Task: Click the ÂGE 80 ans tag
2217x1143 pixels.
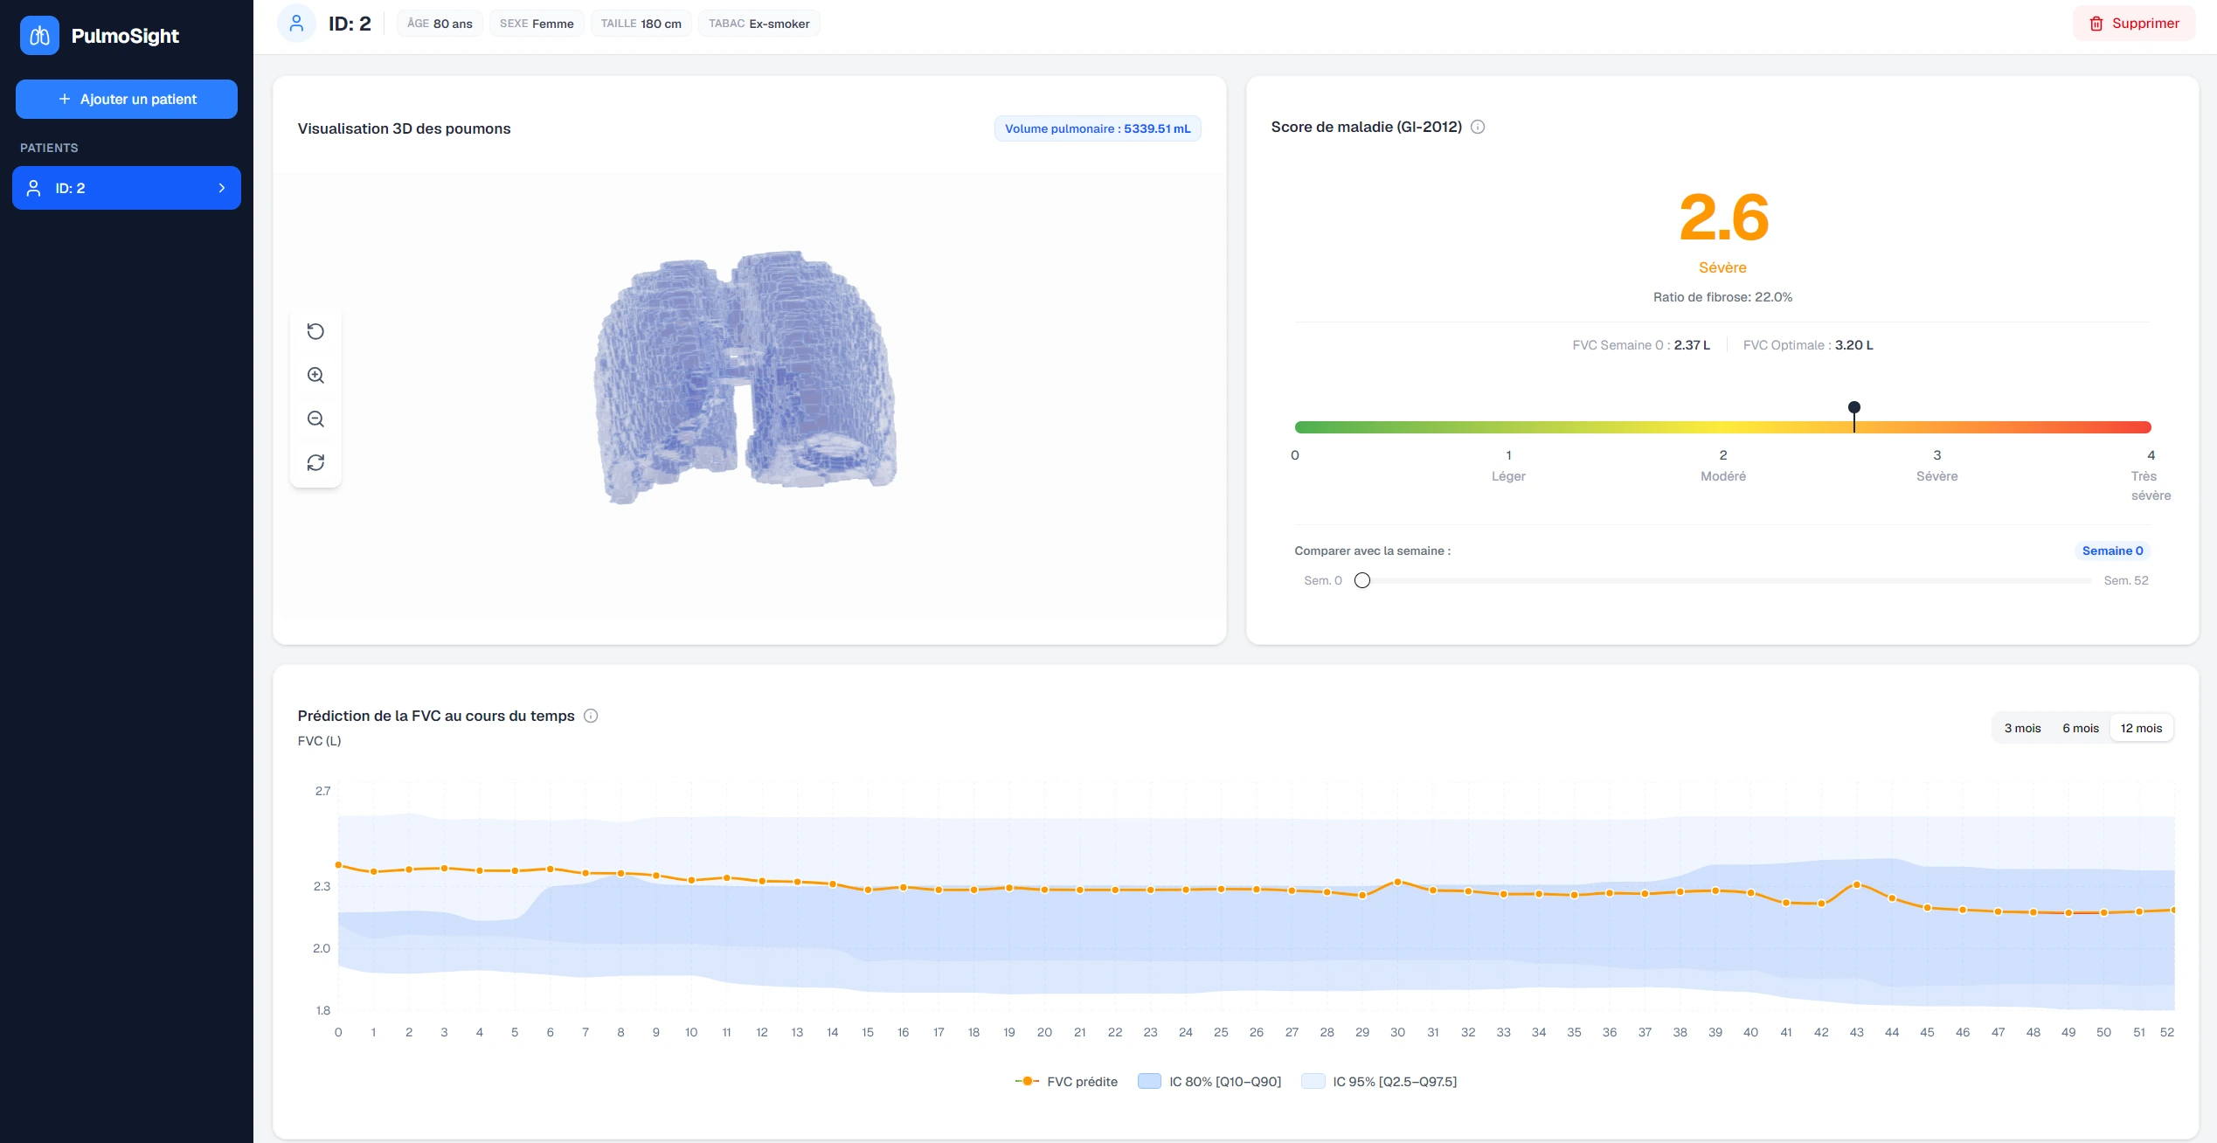Action: coord(440,24)
